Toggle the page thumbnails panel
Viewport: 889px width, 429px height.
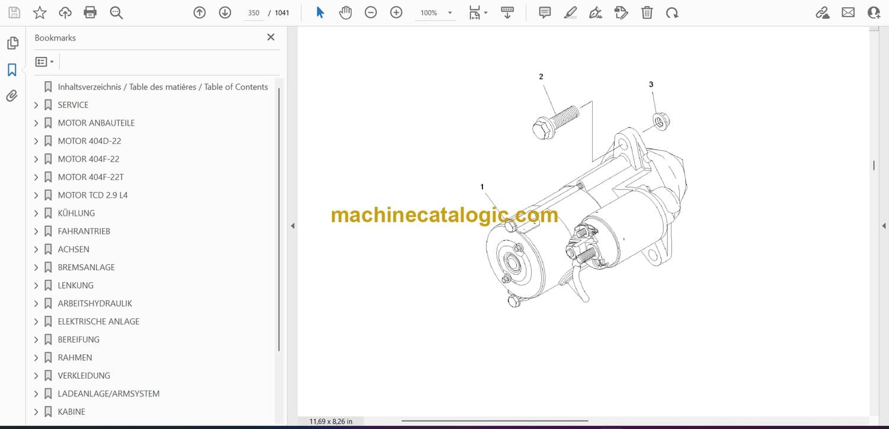point(12,43)
